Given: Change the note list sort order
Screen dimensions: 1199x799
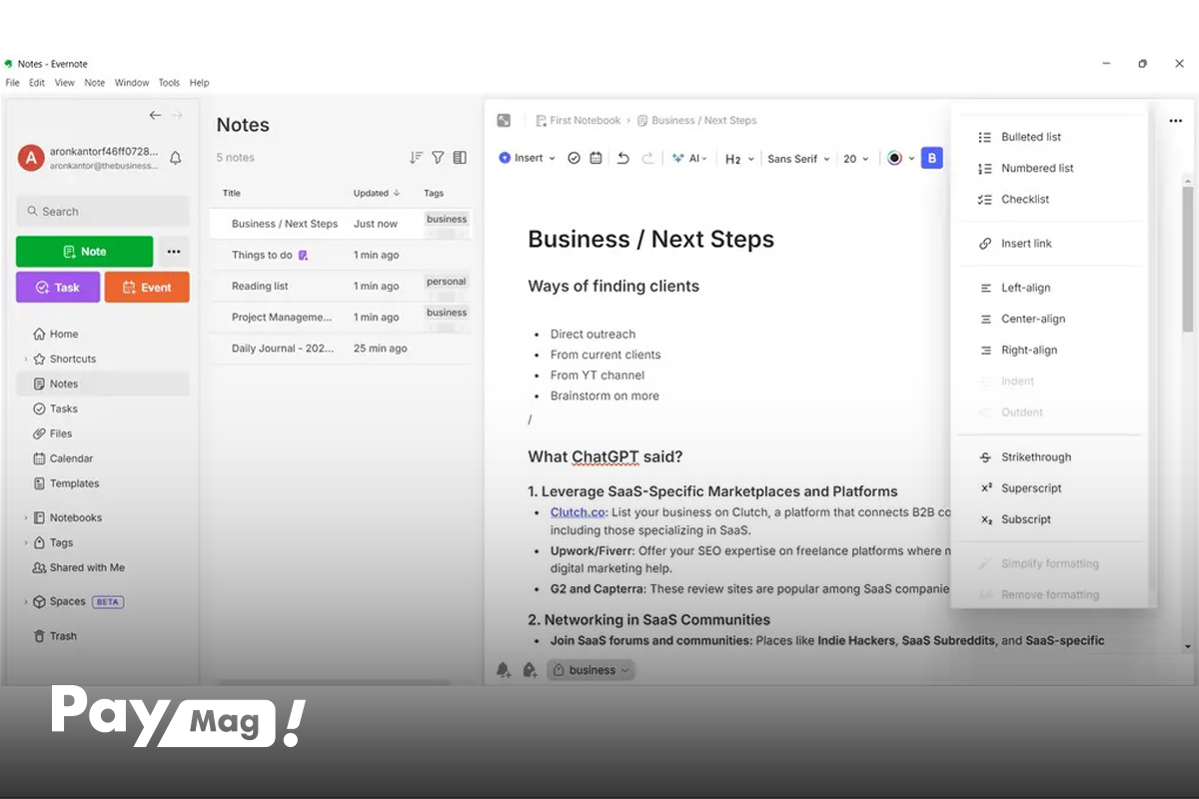Looking at the screenshot, I should point(416,158).
